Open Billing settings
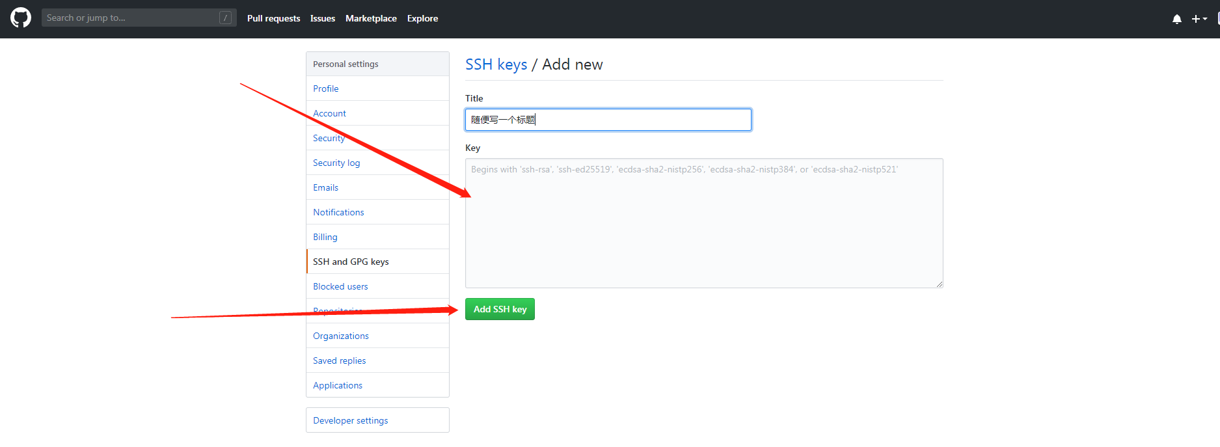Viewport: 1220px width, 447px height. pyautogui.click(x=377, y=237)
